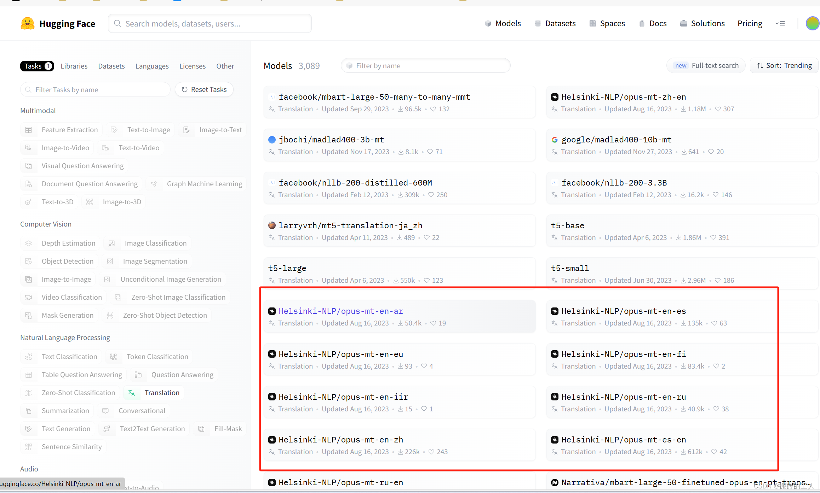This screenshot has width=820, height=493.
Task: Toggle the Zero-Shot Object Detection filter
Action: click(157, 316)
